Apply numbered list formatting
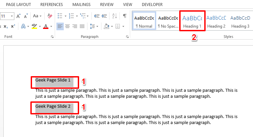The height and width of the screenshot is (137, 253). [71, 16]
